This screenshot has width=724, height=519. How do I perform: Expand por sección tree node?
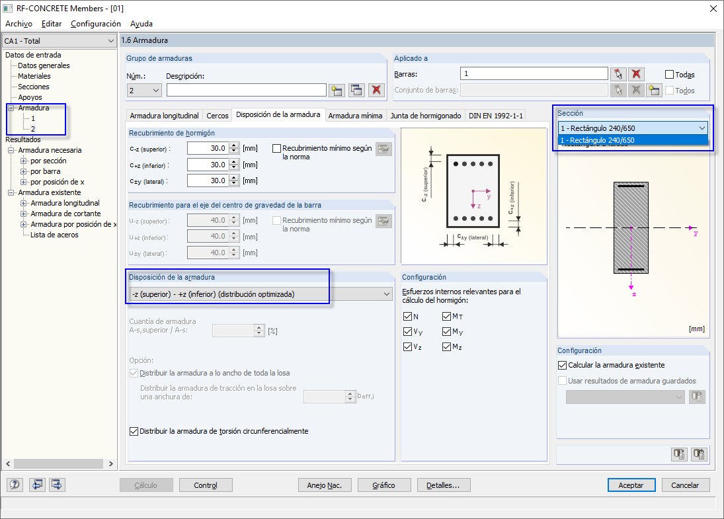23,161
